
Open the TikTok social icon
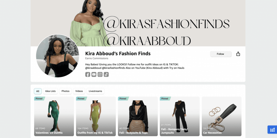[106, 75]
